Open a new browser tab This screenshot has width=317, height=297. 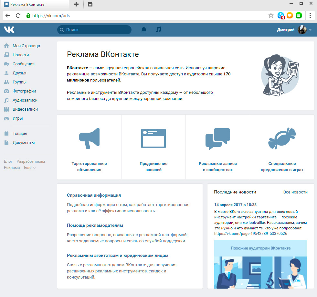tap(76, 4)
